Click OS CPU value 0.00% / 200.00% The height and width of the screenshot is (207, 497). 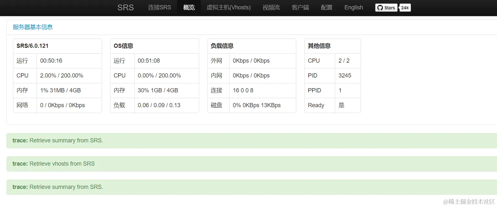[159, 76]
